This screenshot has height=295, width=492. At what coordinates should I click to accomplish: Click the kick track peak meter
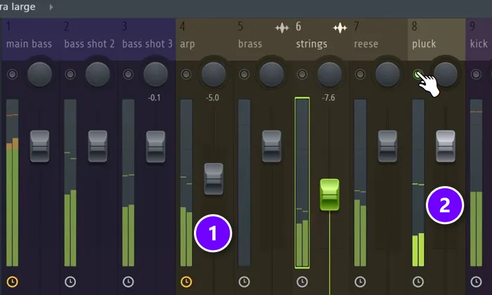click(x=476, y=183)
